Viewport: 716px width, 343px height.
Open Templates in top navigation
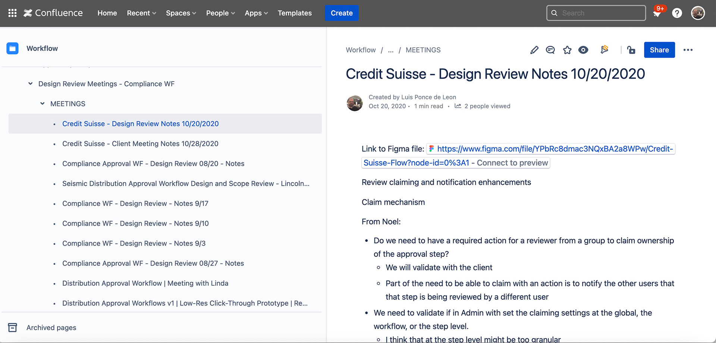click(x=295, y=13)
